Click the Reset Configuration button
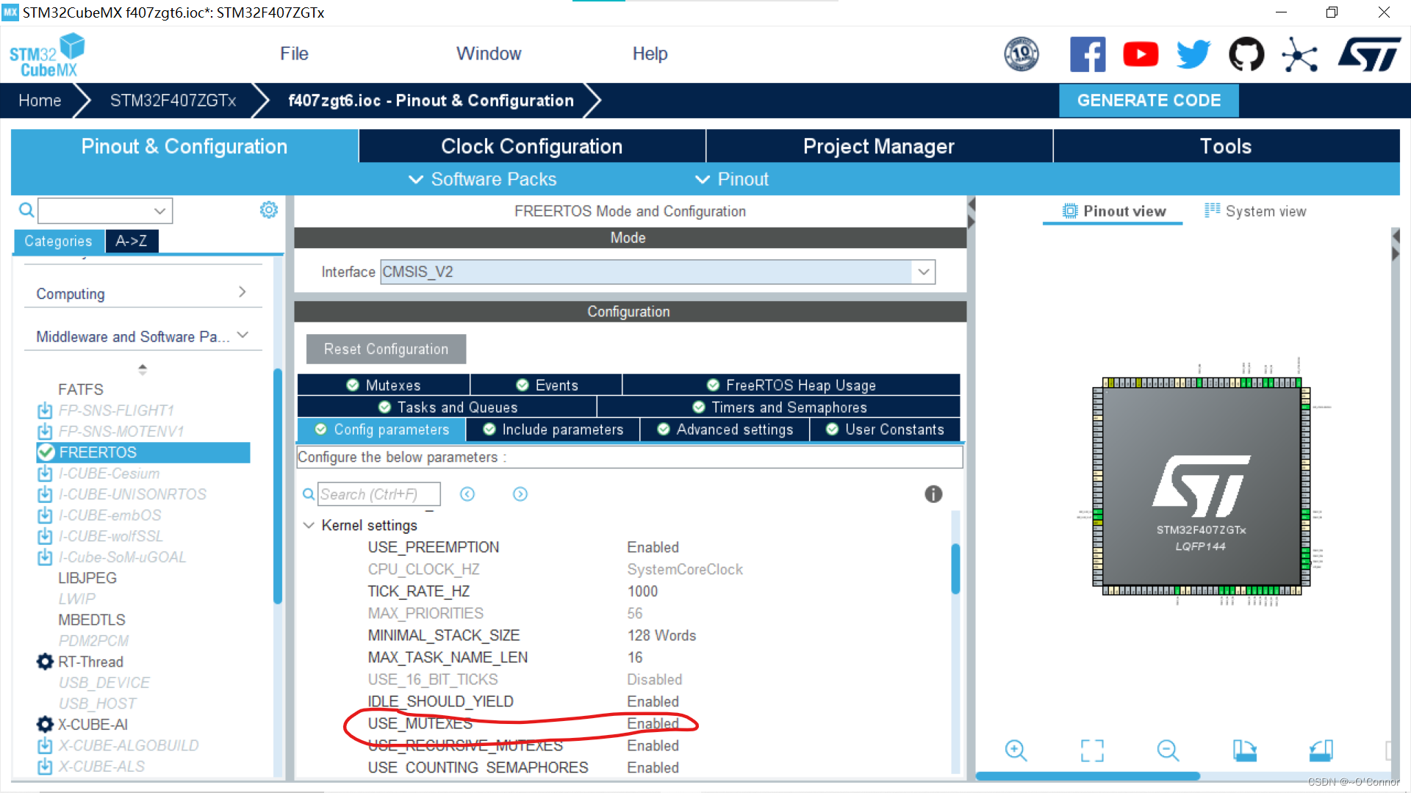This screenshot has height=793, width=1411. pyautogui.click(x=386, y=349)
